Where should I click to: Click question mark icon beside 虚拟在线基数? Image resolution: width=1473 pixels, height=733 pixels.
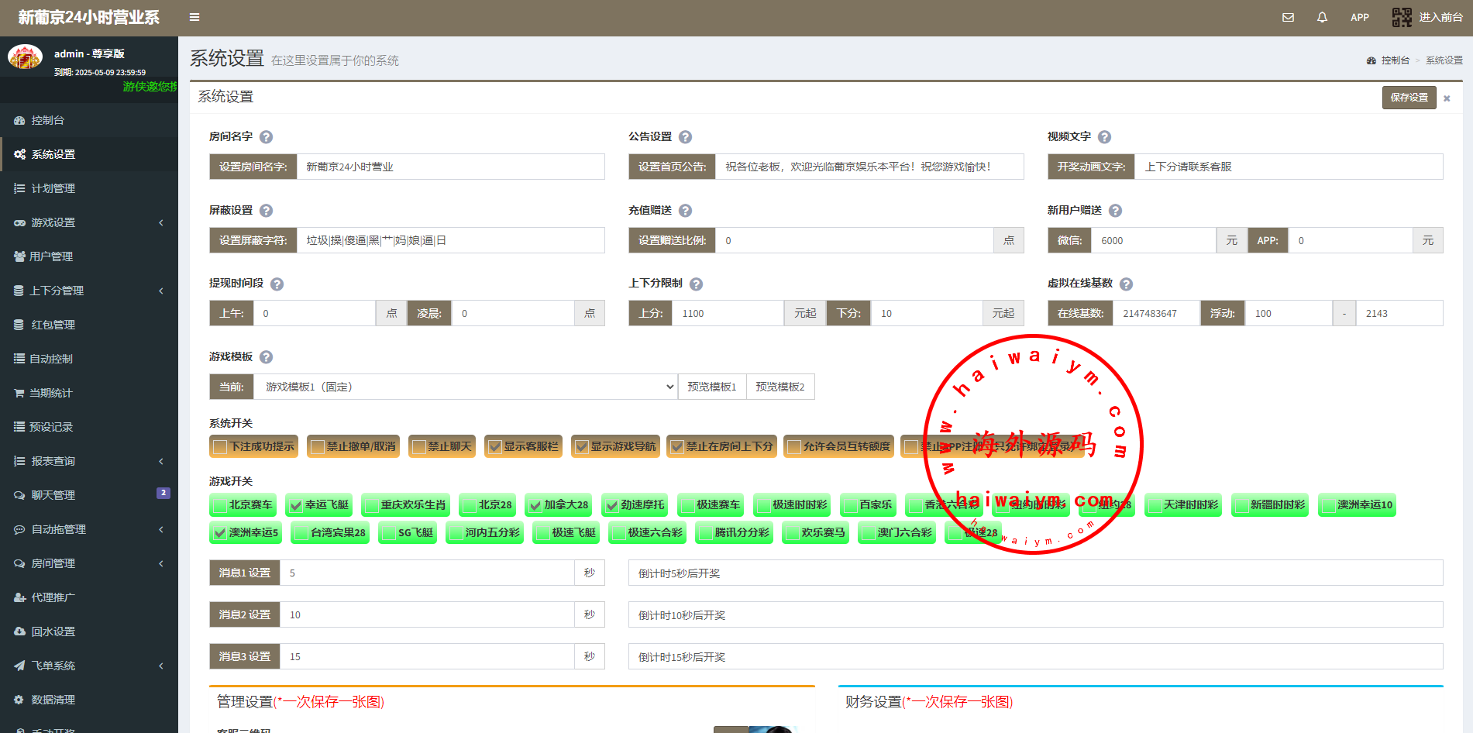1126,284
